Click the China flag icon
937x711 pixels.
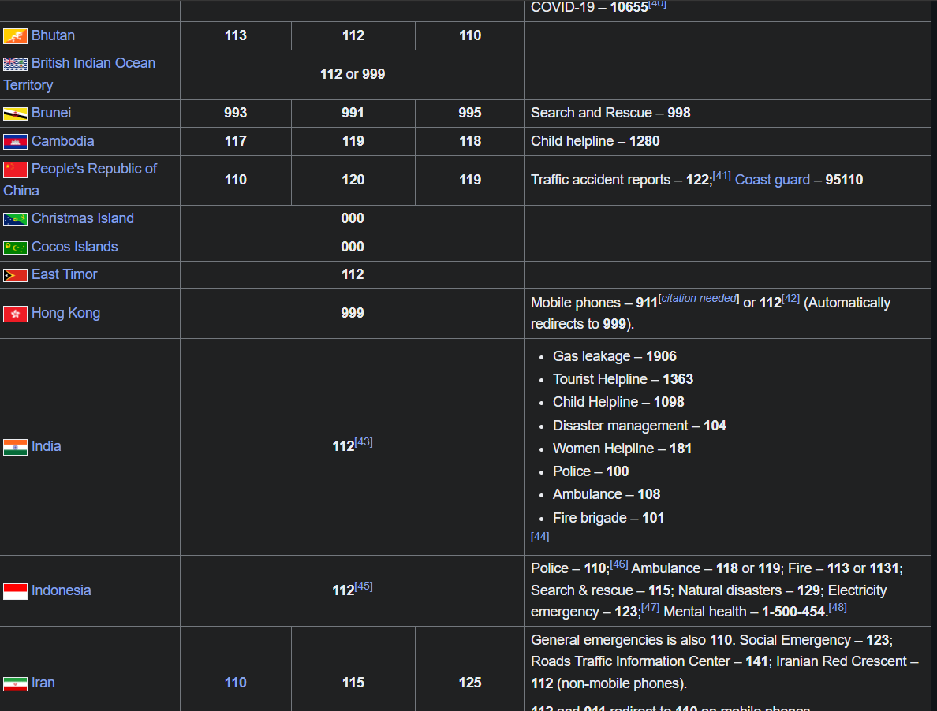click(x=15, y=169)
